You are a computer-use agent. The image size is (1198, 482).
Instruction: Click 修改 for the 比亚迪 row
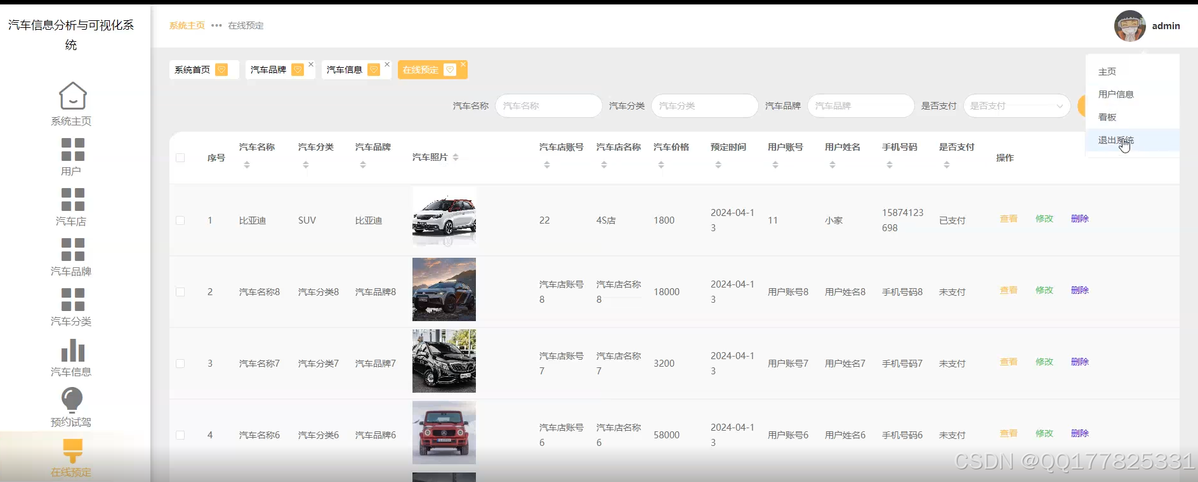point(1044,219)
